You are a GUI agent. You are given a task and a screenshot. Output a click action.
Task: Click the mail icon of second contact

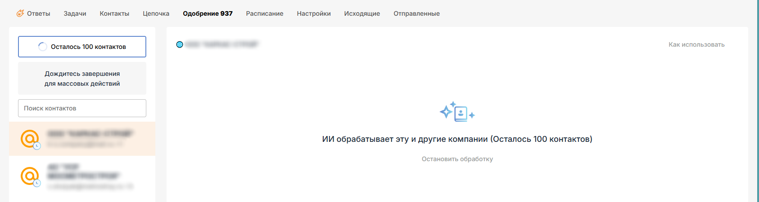30,176
